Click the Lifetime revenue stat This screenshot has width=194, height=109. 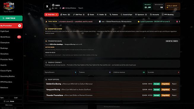(129, 72)
